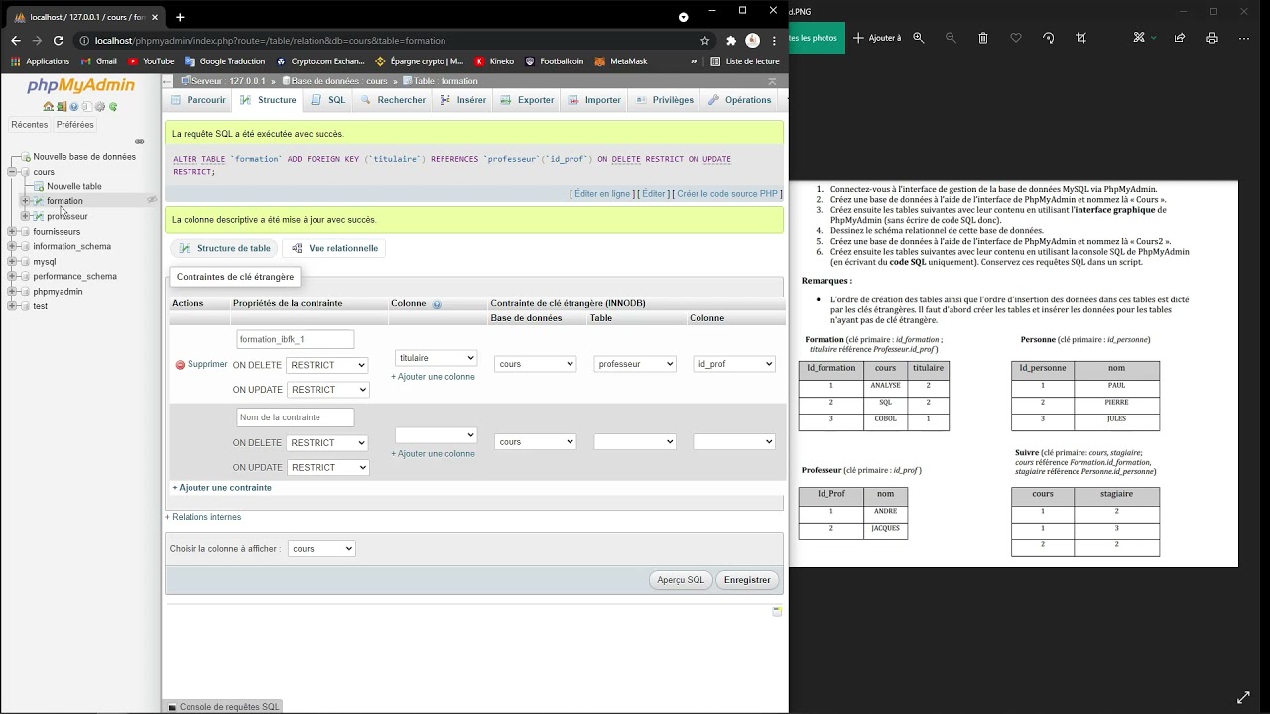Reload the browser page
The image size is (1270, 714).
tap(59, 41)
